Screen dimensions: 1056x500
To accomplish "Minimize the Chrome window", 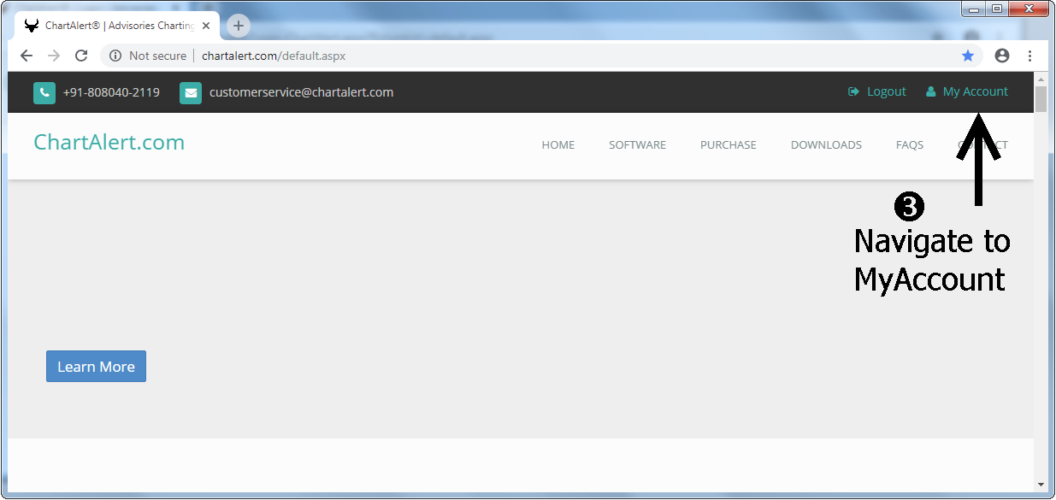I will point(974,9).
